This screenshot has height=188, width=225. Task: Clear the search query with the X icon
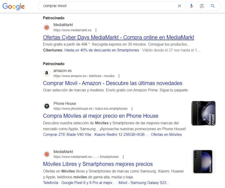(179, 6)
